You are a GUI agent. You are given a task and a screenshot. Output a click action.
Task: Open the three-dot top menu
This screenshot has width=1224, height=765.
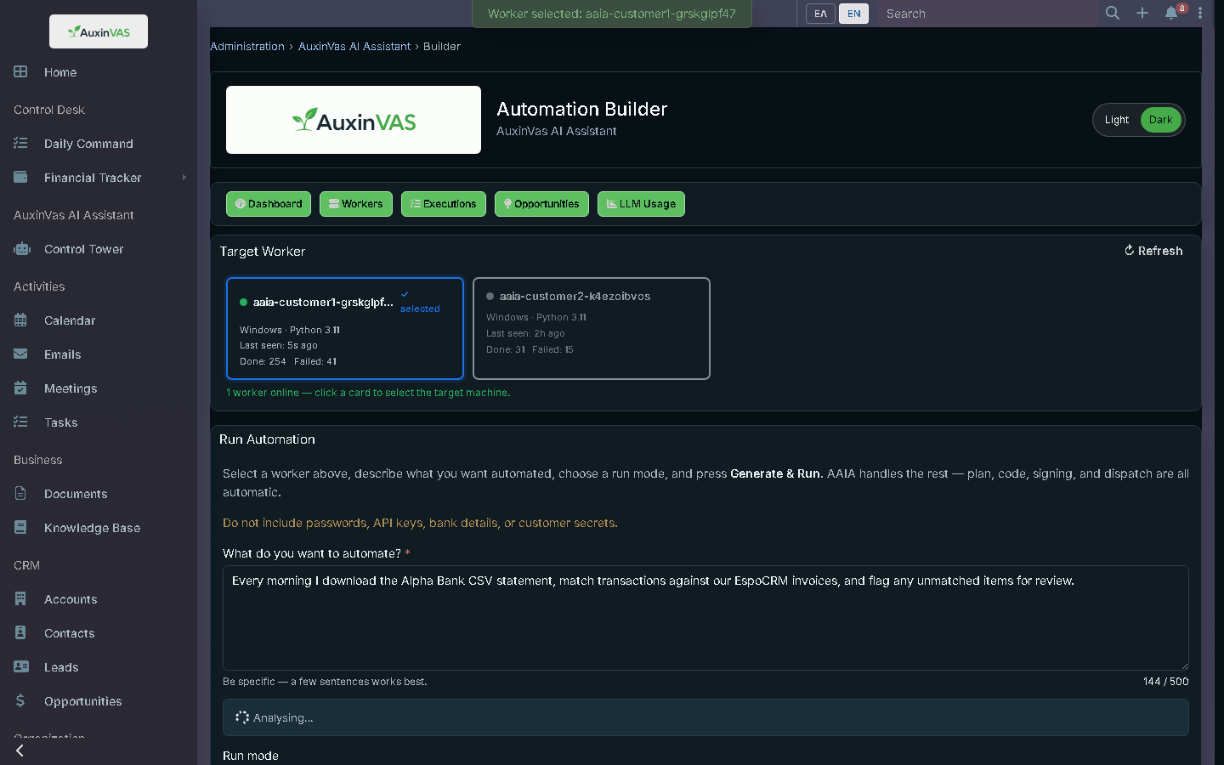(x=1200, y=13)
